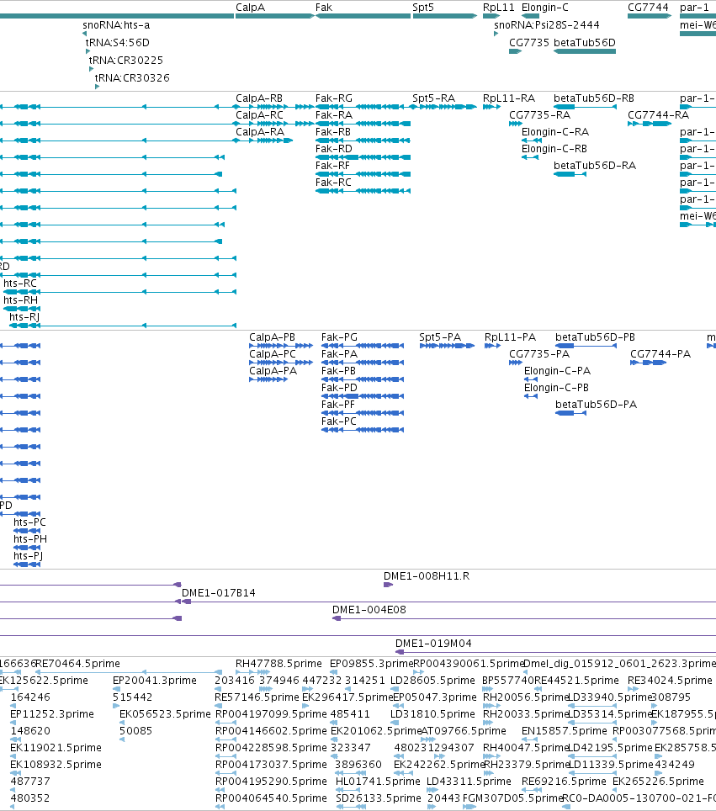Click the RH47788.5prime EST
The width and height of the screenshot is (716, 811).
tap(252, 672)
